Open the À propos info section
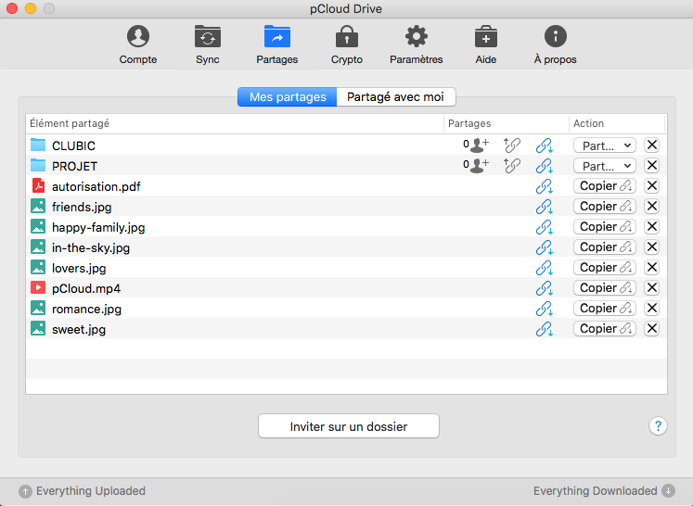The height and width of the screenshot is (506, 693). pos(555,45)
